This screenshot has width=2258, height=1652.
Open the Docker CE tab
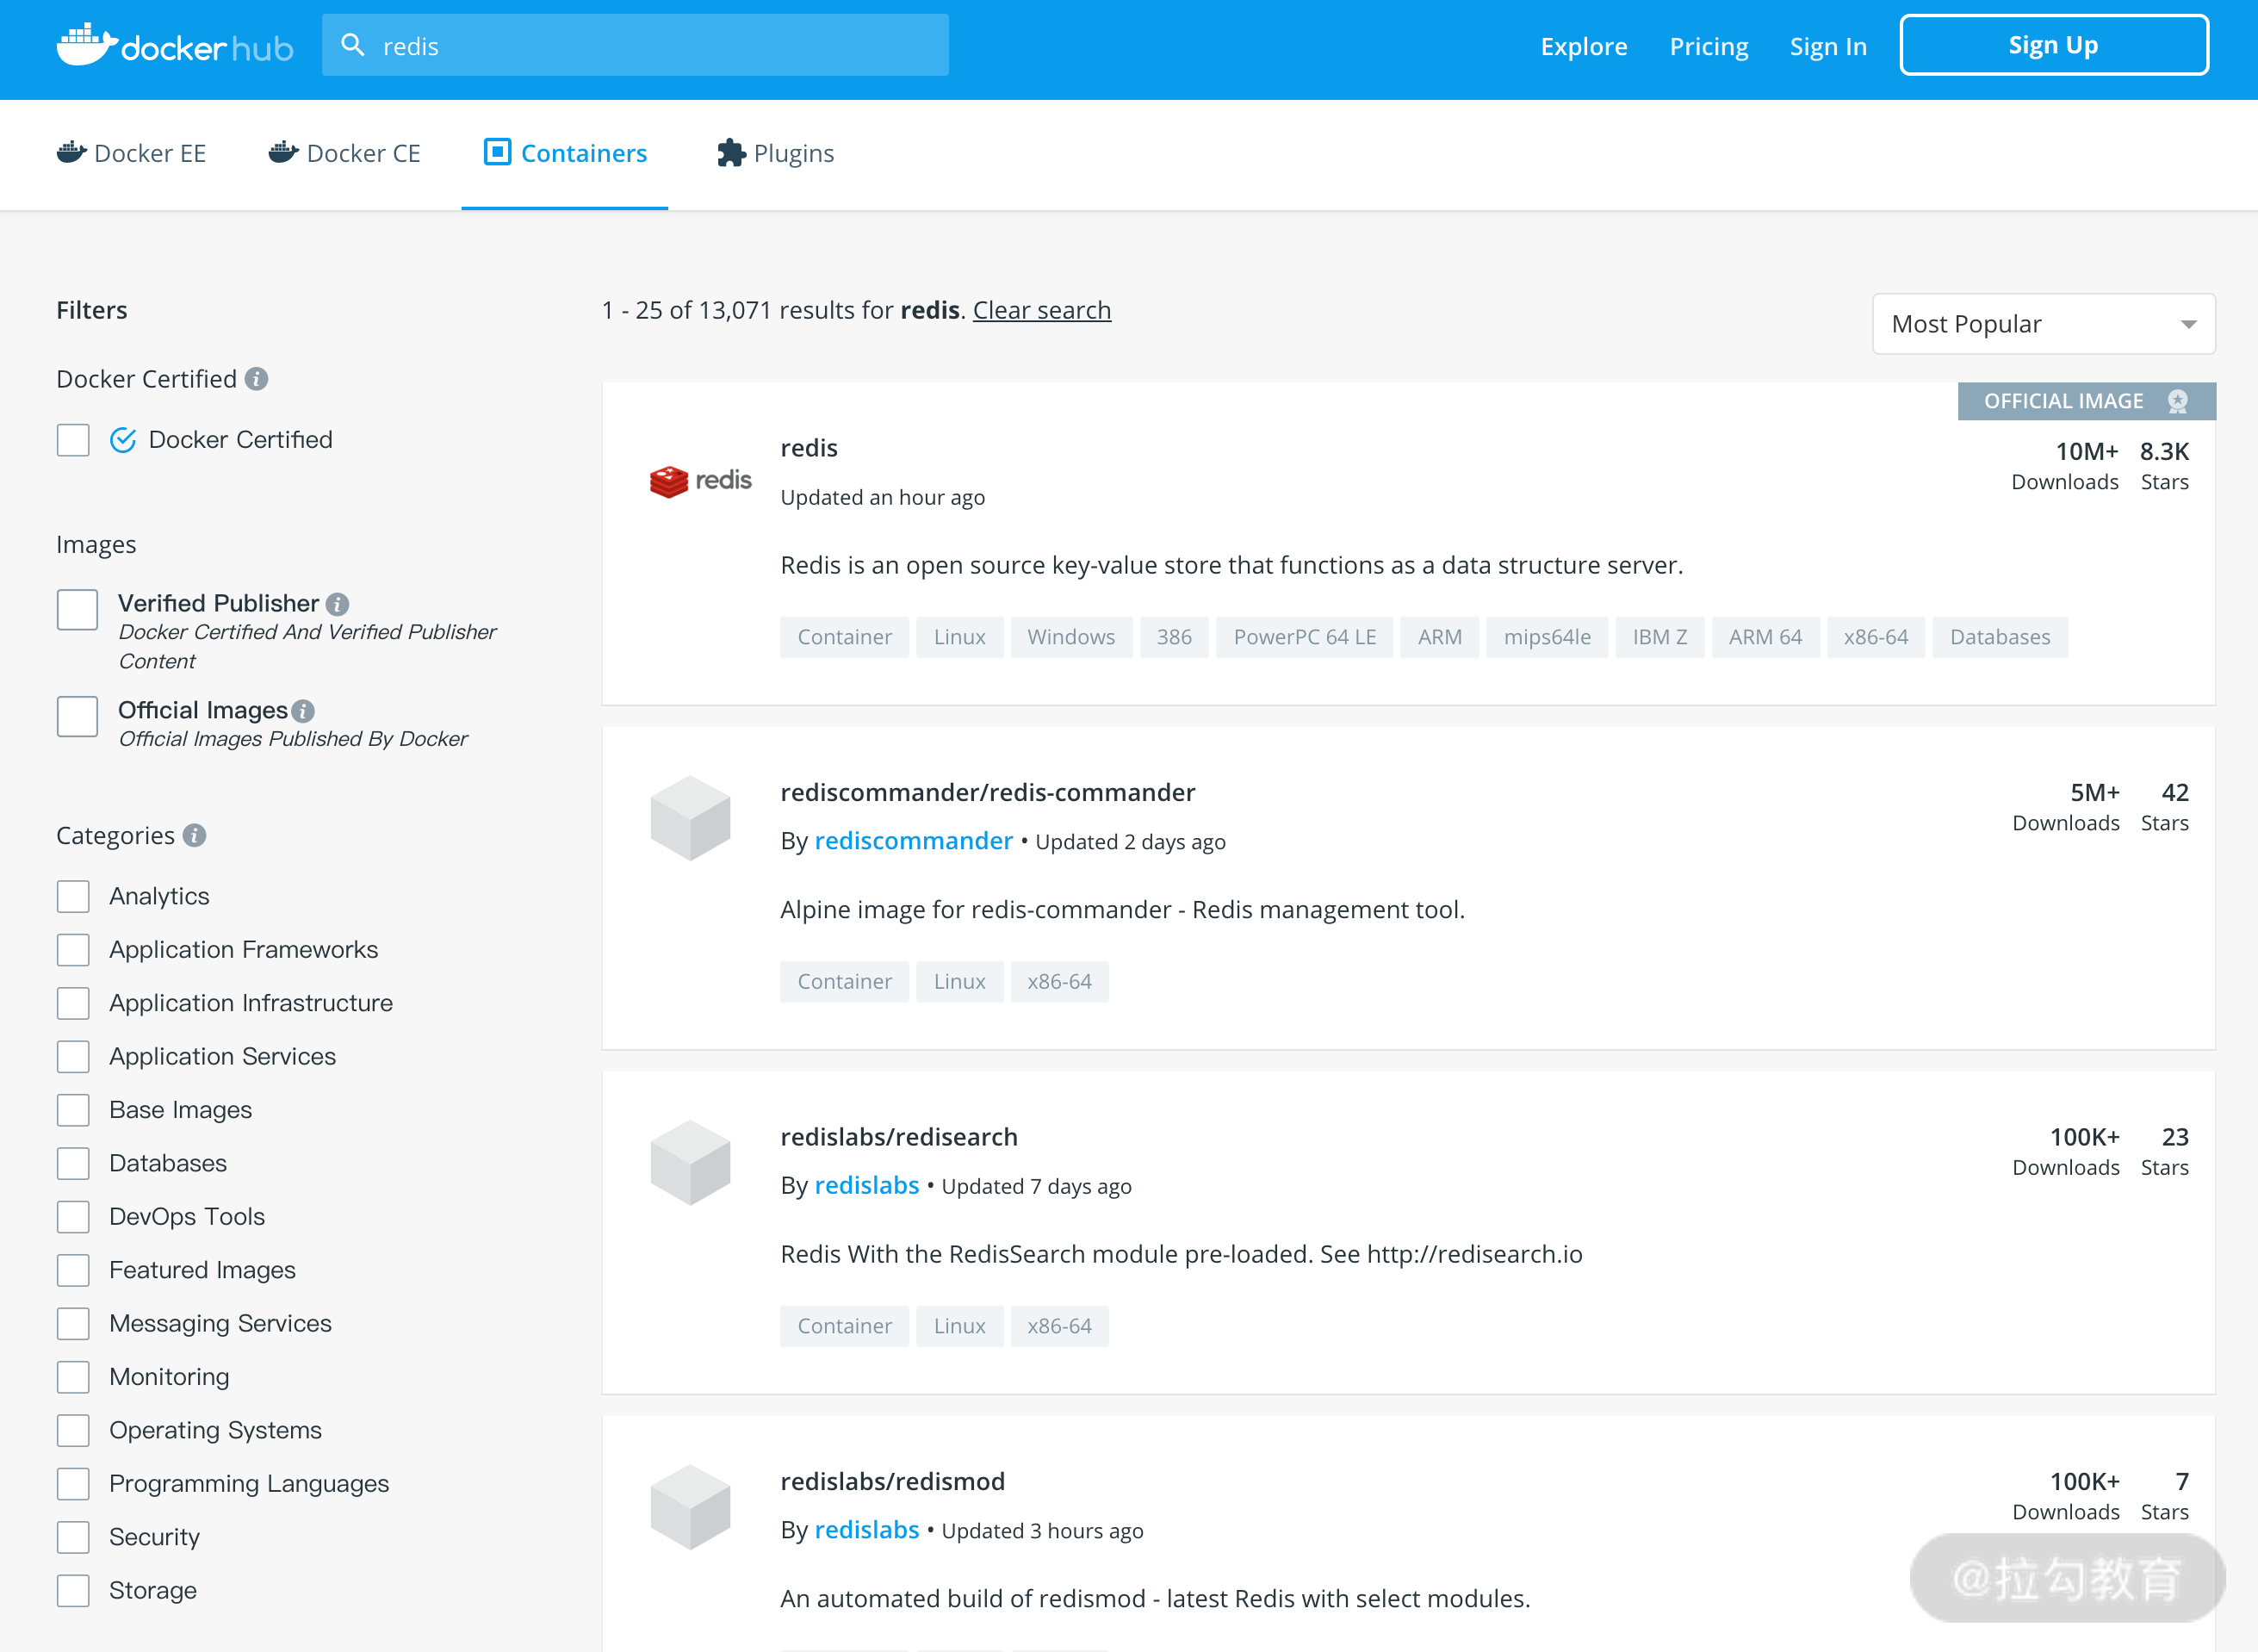coord(344,153)
